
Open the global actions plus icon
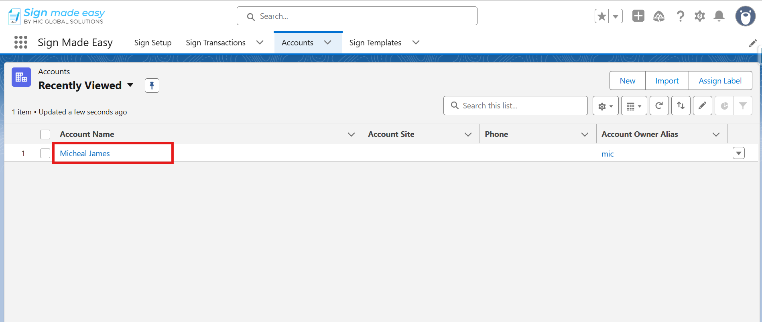pyautogui.click(x=638, y=16)
